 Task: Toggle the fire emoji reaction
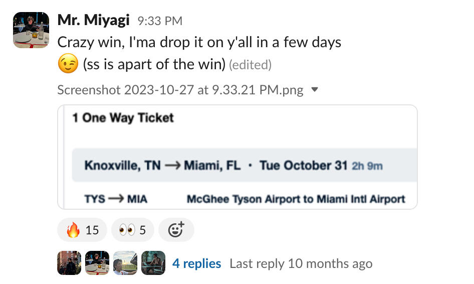82,230
